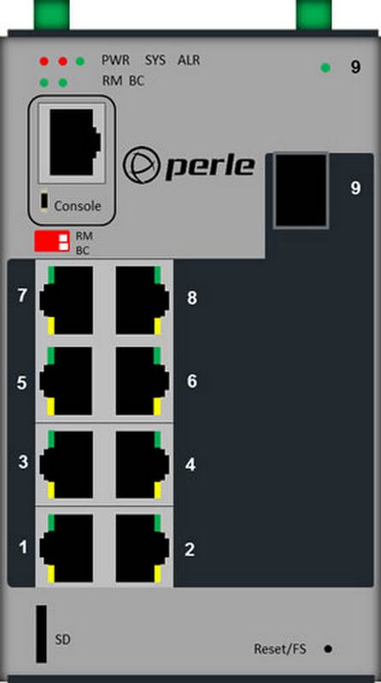Select Ethernet port 4

143,464
